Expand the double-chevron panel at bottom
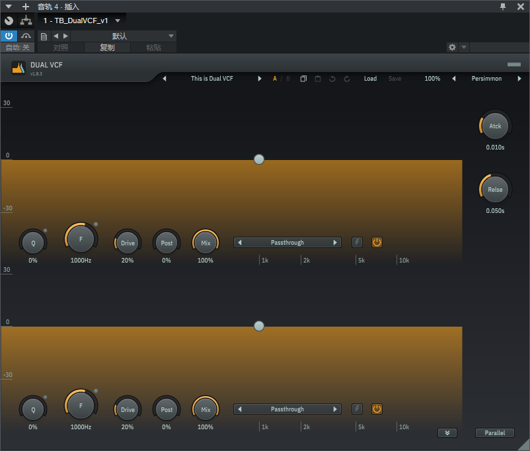The image size is (530, 451). (447, 432)
